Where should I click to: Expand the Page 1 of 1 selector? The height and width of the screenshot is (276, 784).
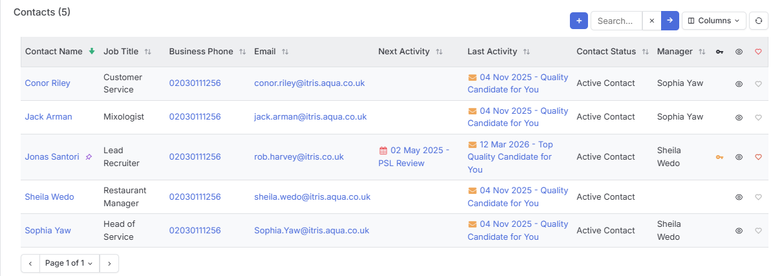69,263
